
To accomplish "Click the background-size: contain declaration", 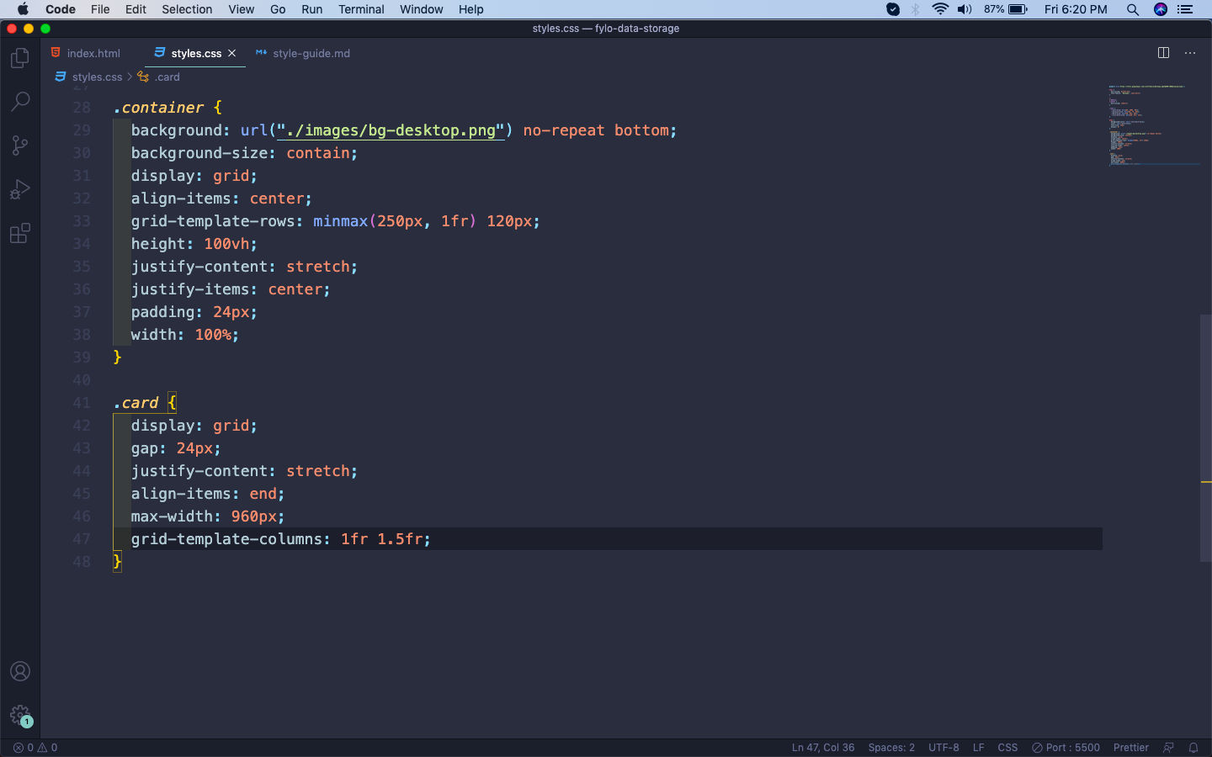I will pyautogui.click(x=244, y=153).
